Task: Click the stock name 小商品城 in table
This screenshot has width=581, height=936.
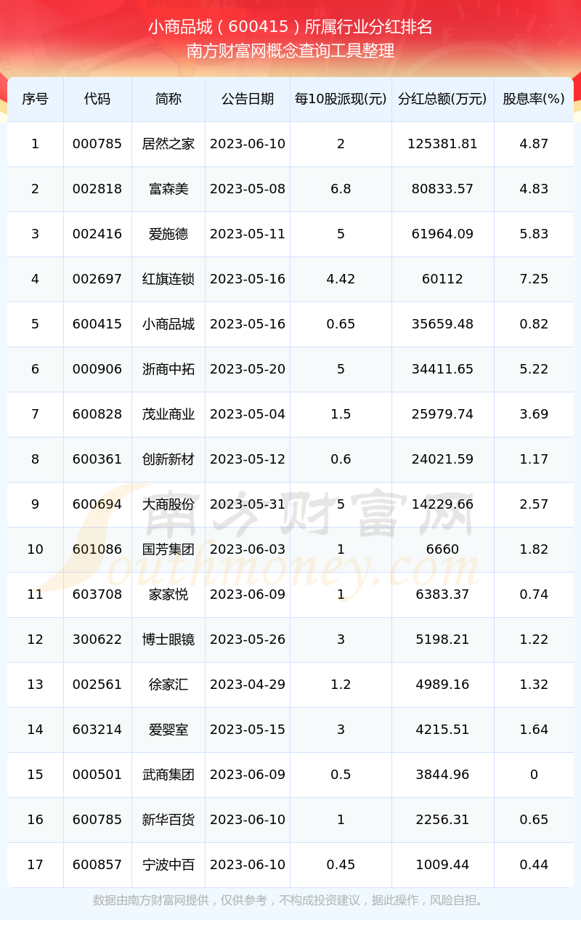Action: [168, 324]
